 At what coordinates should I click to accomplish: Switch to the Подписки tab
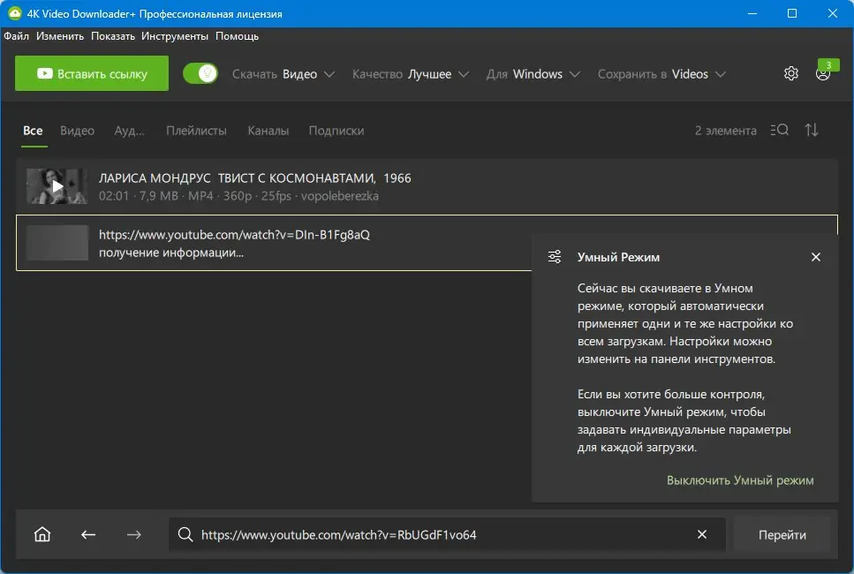tap(336, 131)
